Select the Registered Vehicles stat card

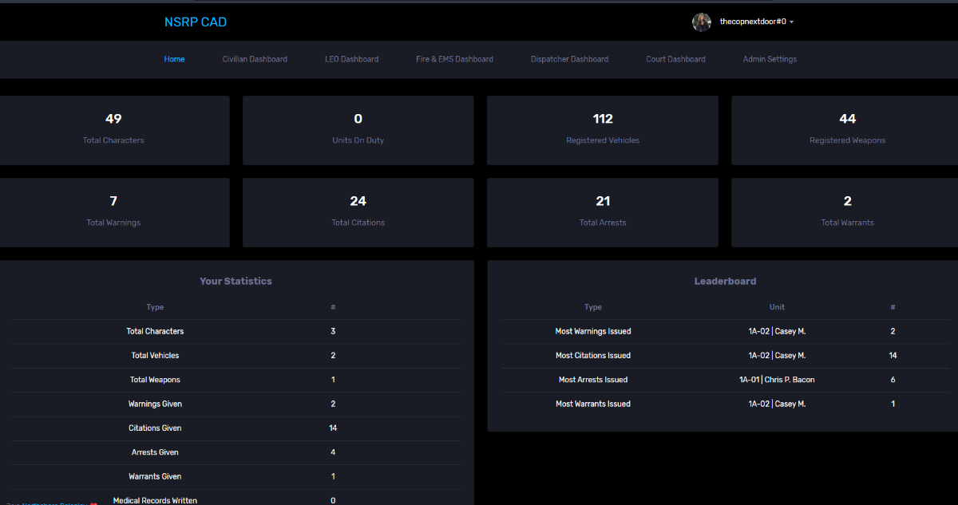pyautogui.click(x=603, y=130)
